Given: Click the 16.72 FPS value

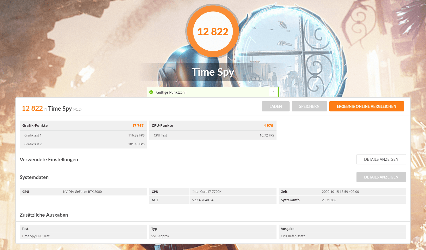Looking at the screenshot, I should (267, 135).
